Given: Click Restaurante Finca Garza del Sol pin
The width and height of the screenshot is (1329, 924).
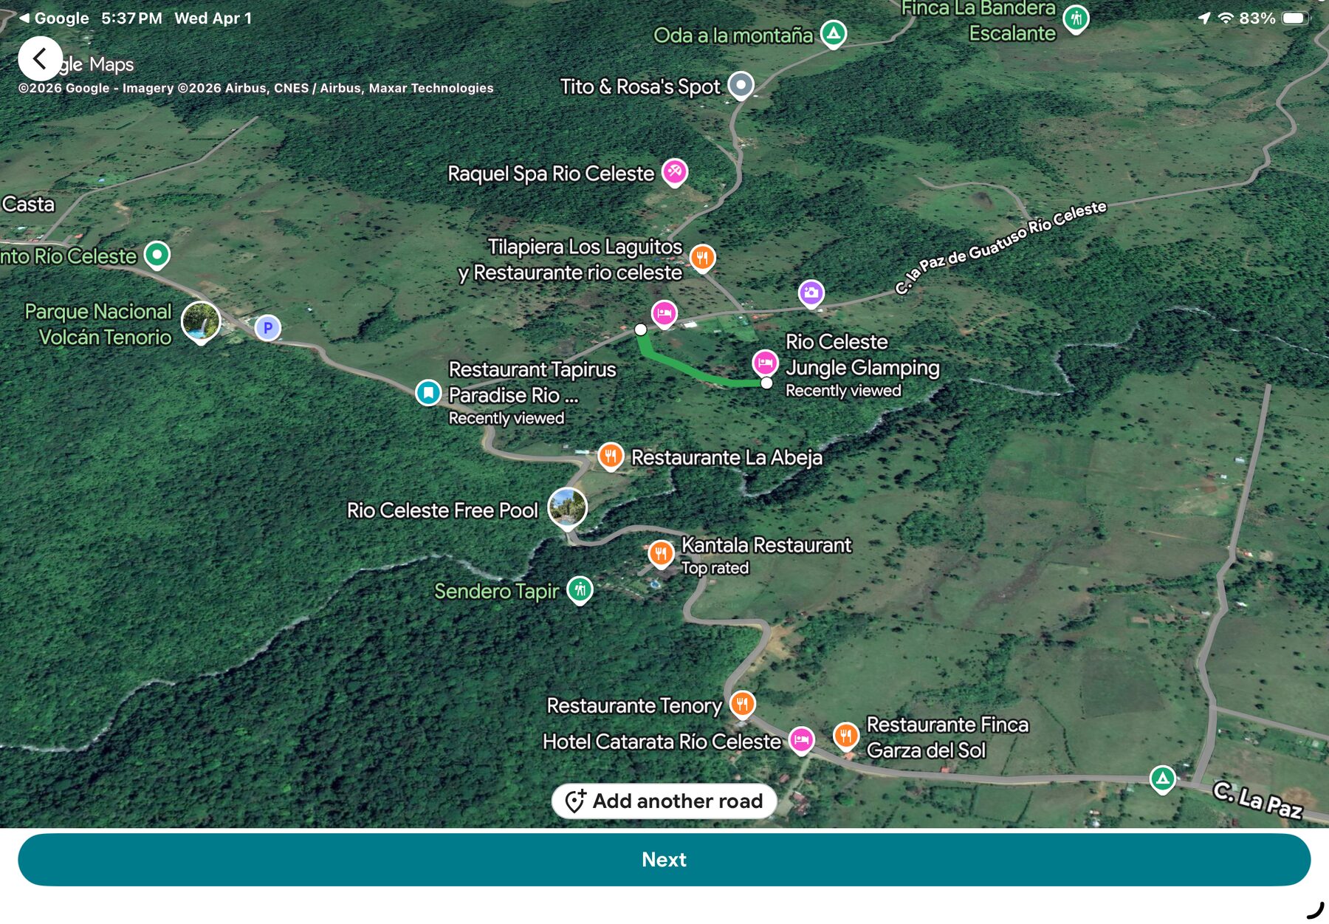Looking at the screenshot, I should [x=846, y=736].
